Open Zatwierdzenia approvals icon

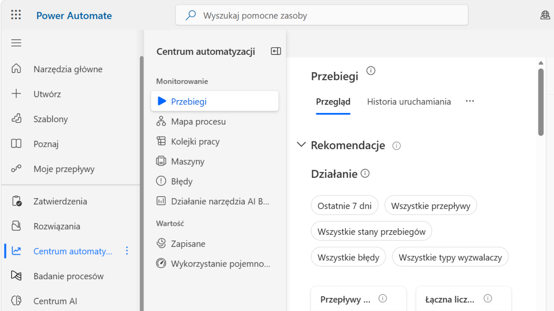coord(16,201)
